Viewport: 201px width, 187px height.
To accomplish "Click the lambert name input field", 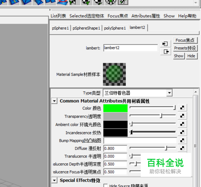I will click(131, 48).
